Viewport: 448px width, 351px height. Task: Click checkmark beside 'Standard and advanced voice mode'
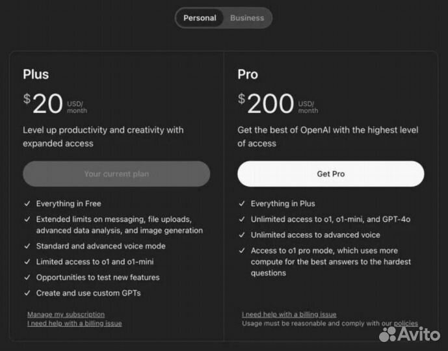tap(27, 246)
